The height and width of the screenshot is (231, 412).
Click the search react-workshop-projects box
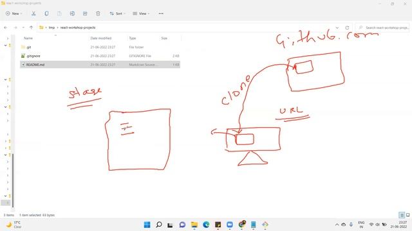382,28
